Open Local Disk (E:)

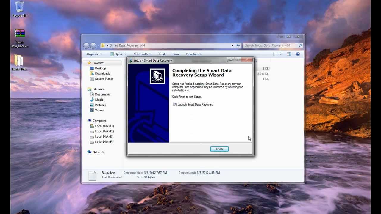point(104,136)
